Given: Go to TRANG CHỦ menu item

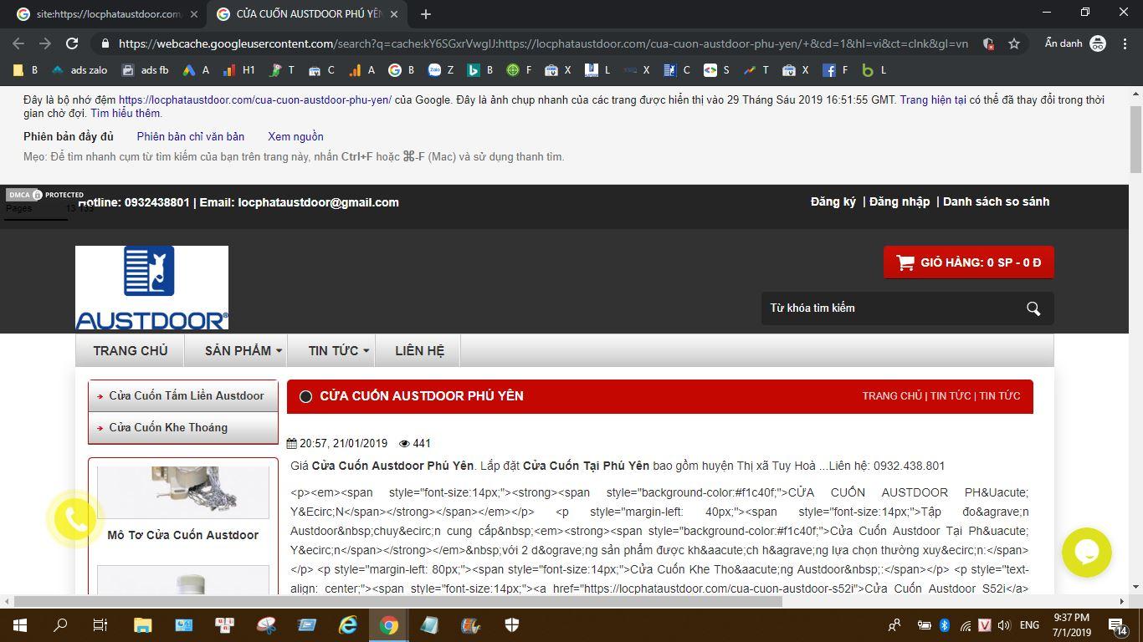Looking at the screenshot, I should 131,350.
